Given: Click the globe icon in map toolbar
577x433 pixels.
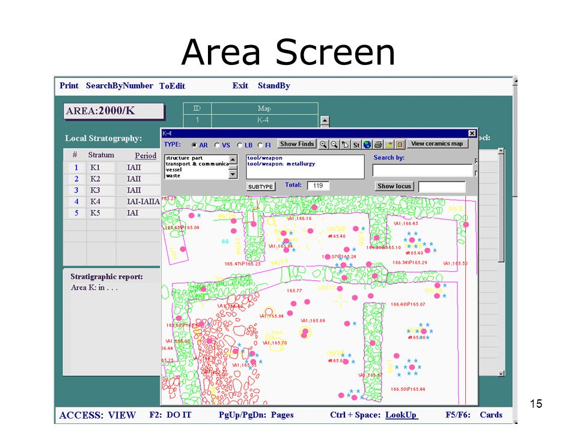Looking at the screenshot, I should pos(367,144).
